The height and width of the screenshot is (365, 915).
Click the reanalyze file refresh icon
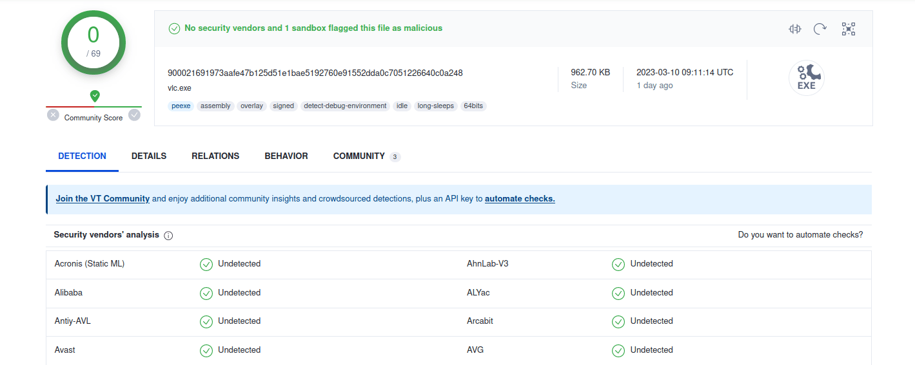(x=820, y=29)
